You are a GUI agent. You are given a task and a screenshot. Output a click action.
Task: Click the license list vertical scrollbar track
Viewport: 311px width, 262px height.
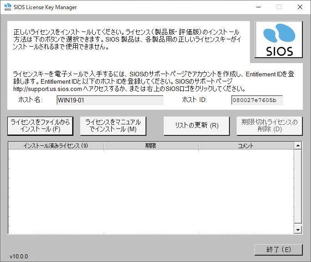(x=298, y=187)
